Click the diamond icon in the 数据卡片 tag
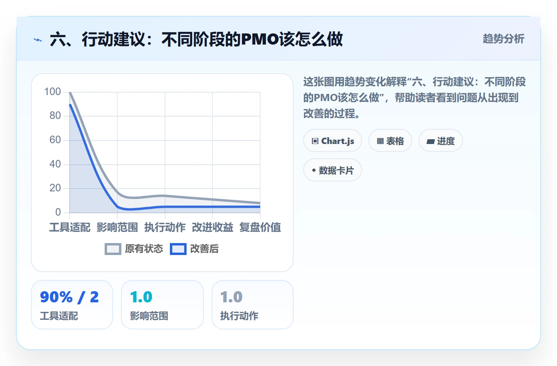557x366 pixels. pyautogui.click(x=314, y=170)
